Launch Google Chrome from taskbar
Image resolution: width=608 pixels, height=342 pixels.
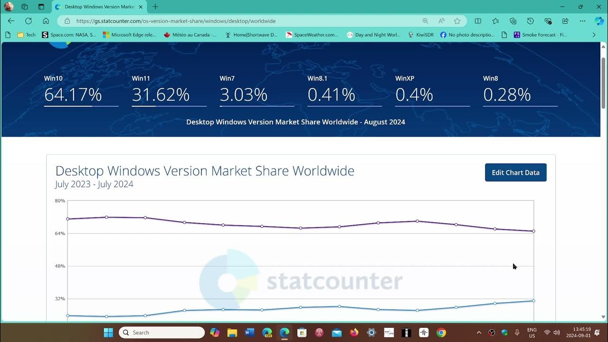[x=441, y=332]
